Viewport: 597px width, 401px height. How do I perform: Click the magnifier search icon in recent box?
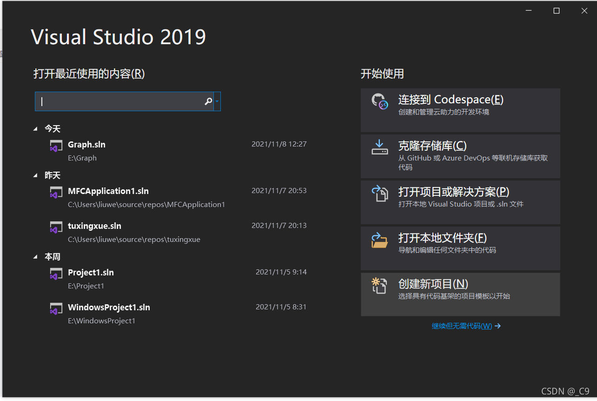pyautogui.click(x=208, y=101)
